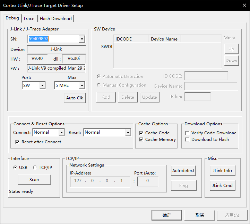
Task: Confirm with the 确定 button
Action: pos(167,215)
